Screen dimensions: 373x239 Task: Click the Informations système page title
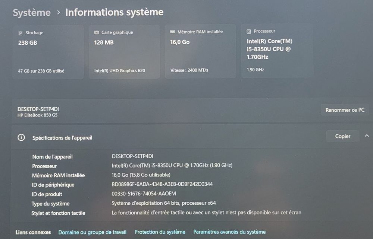click(x=115, y=12)
